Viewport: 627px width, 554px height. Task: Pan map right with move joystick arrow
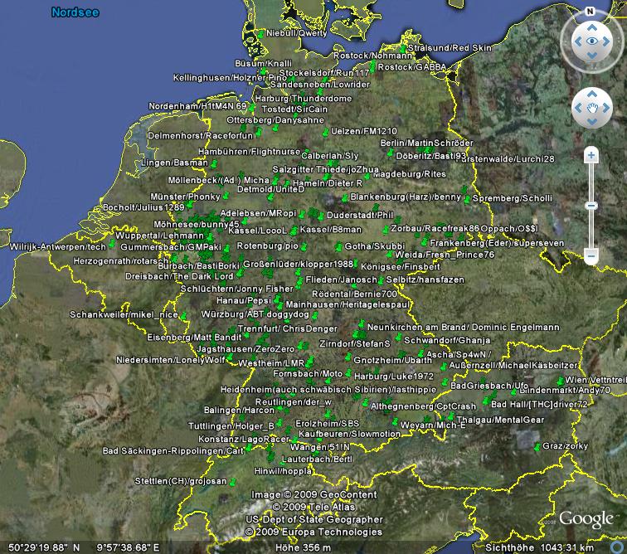[606, 109]
